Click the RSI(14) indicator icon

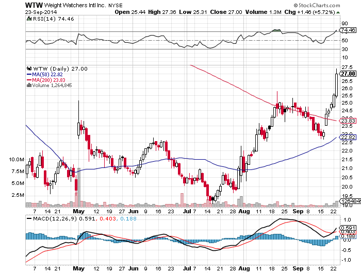click(x=29, y=19)
